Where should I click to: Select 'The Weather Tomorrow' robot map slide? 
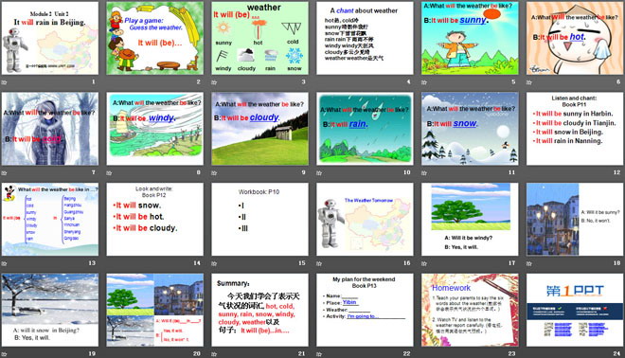pyautogui.click(x=365, y=219)
